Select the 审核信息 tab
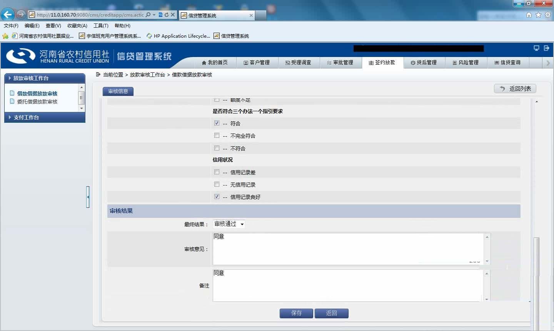Image resolution: width=554 pixels, height=331 pixels. point(118,91)
